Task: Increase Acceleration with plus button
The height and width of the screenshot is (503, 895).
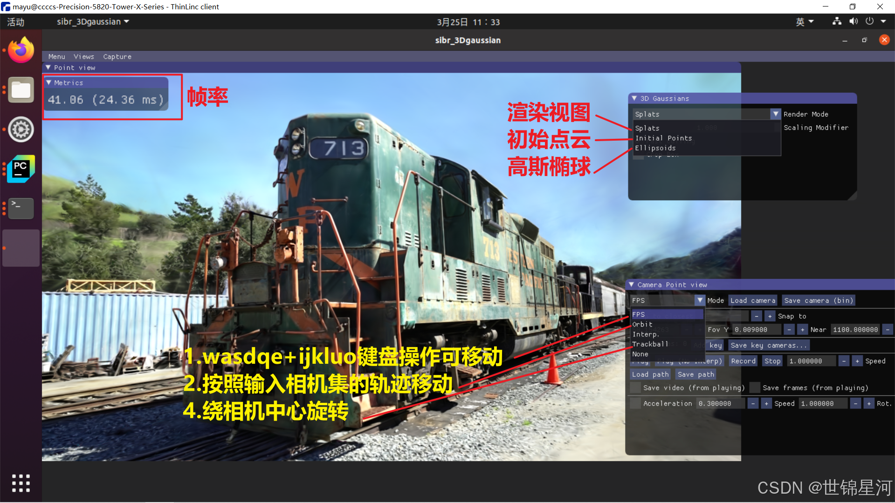Action: pos(766,403)
